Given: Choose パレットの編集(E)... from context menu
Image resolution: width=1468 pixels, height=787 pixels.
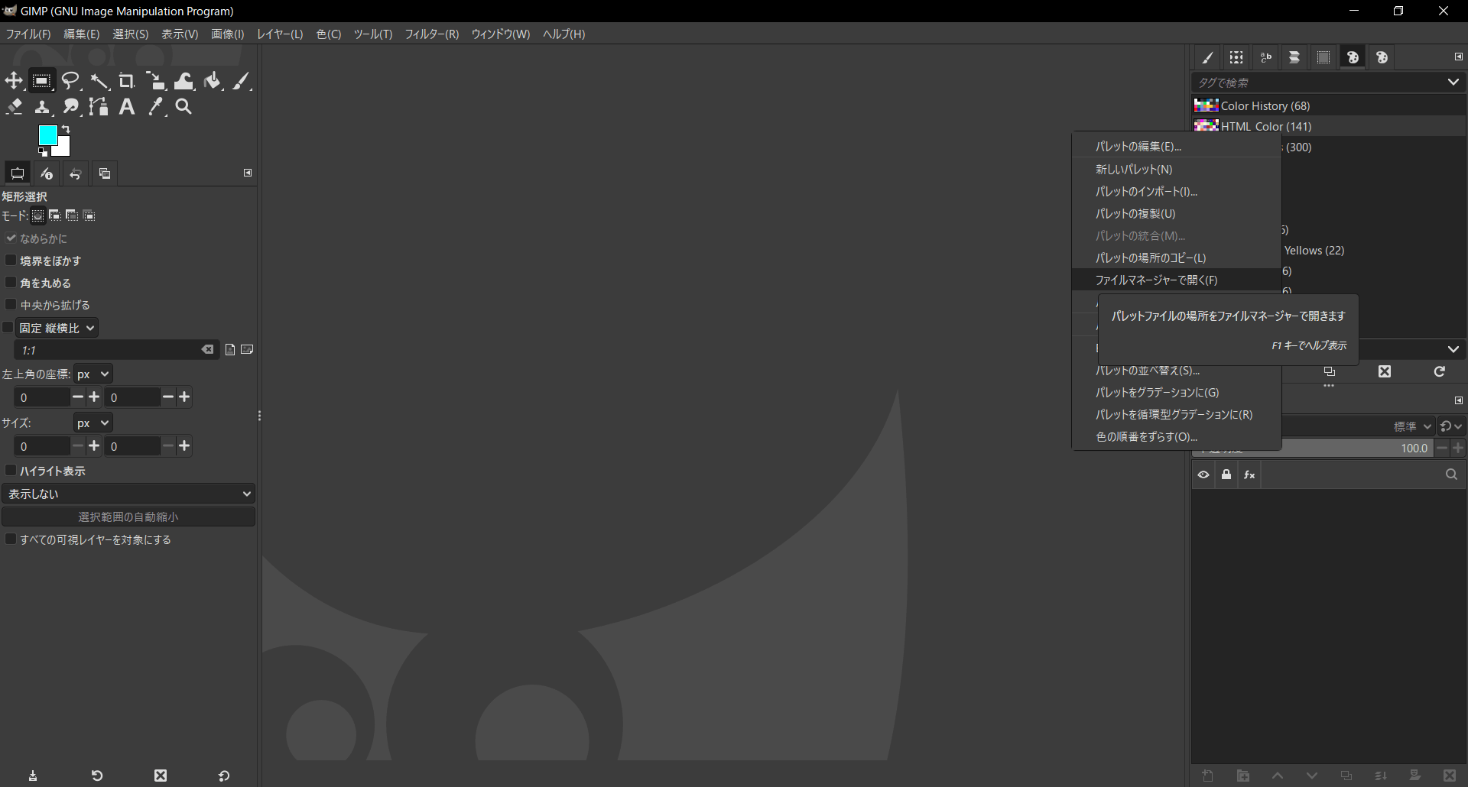Looking at the screenshot, I should click(1177, 146).
